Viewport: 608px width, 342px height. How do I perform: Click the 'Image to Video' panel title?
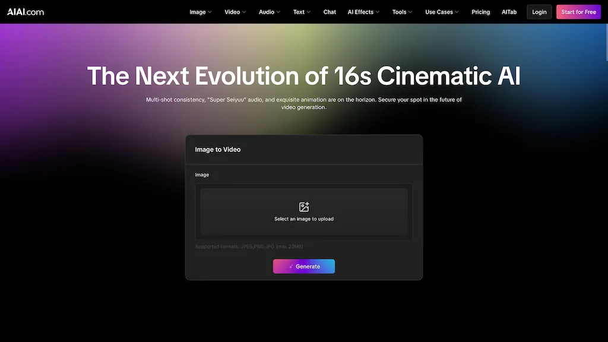pos(217,149)
